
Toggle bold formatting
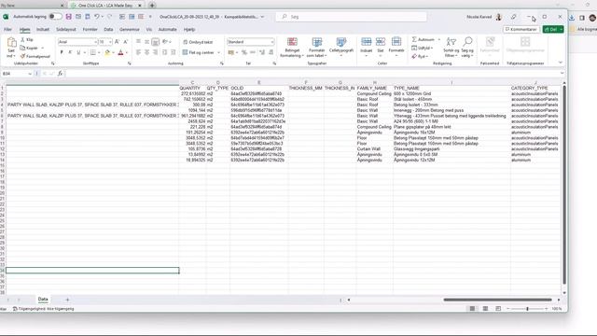click(62, 52)
